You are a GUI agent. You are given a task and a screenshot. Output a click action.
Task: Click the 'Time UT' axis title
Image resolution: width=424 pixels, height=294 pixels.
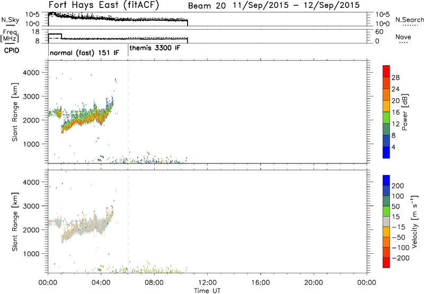pyautogui.click(x=207, y=291)
